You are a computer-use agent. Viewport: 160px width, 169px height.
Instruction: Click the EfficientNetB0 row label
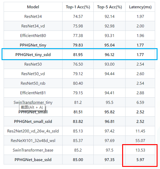[x=33, y=36]
